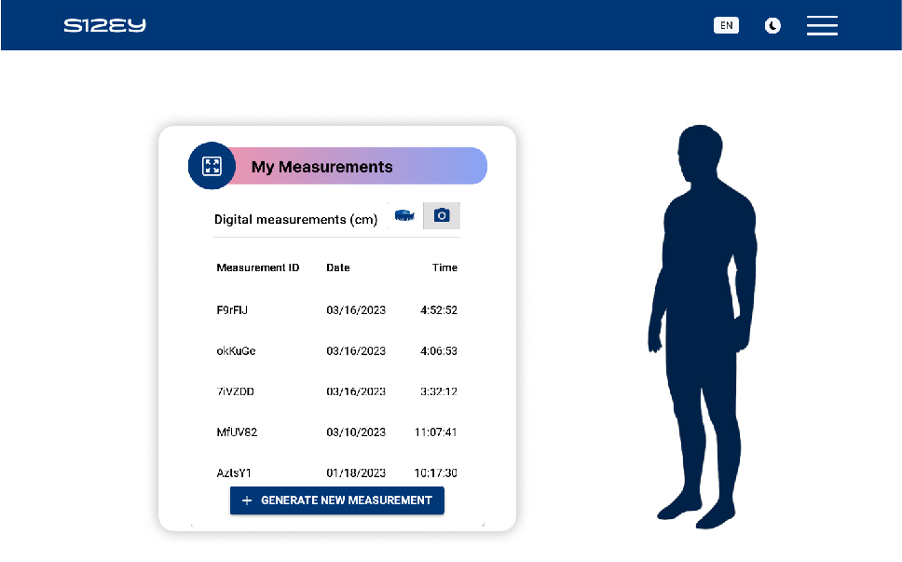This screenshot has width=902, height=562.
Task: Switch to camera digital measurements view
Action: pyautogui.click(x=442, y=215)
